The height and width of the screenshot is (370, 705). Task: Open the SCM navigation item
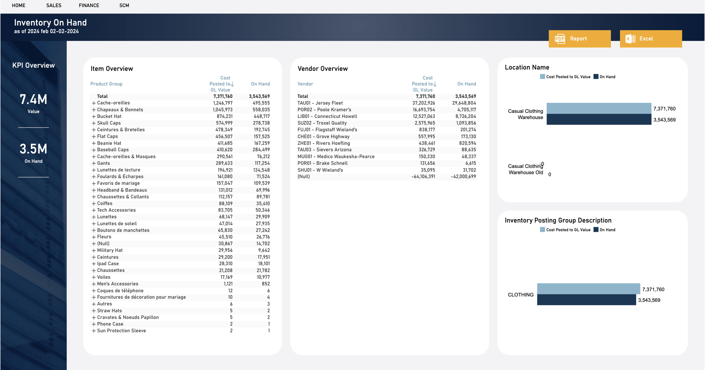coord(124,6)
